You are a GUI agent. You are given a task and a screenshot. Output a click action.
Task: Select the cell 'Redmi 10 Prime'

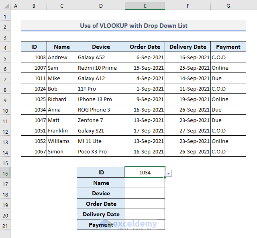pyautogui.click(x=101, y=68)
